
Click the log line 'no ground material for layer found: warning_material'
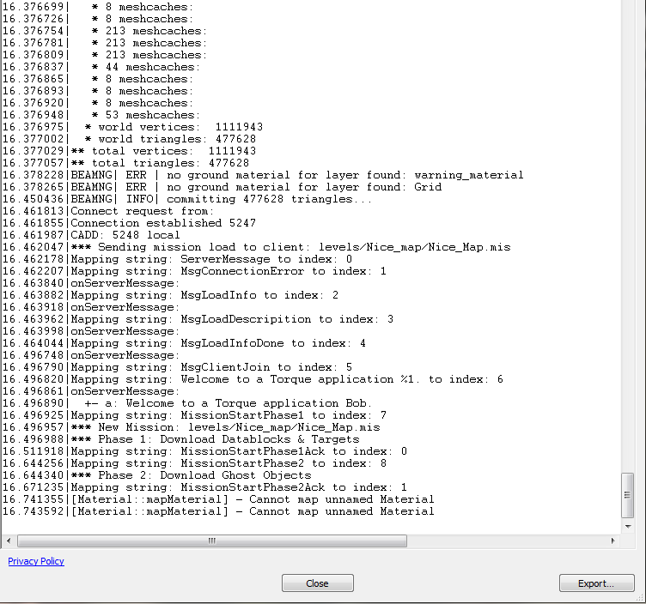coord(263,175)
